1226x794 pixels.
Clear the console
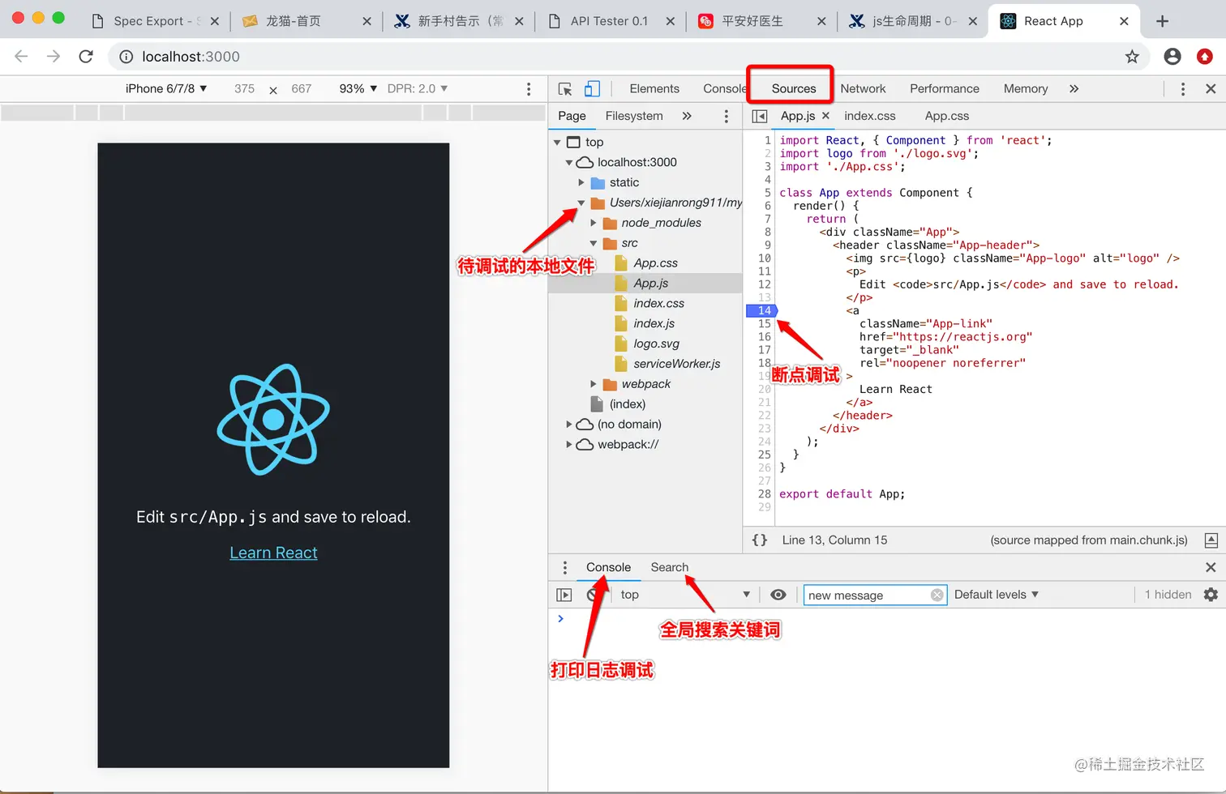pyautogui.click(x=594, y=595)
